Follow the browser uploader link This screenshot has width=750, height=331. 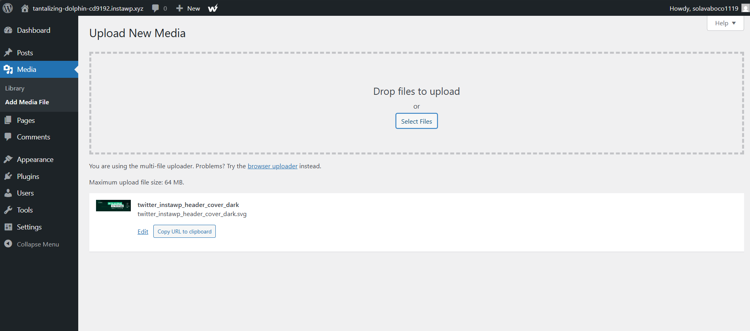point(273,166)
